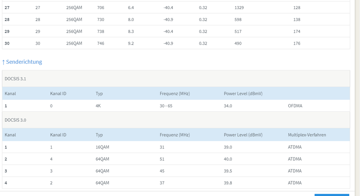Select the 9.2 value in channel 30 row
The height and width of the screenshot is (196, 360).
pyautogui.click(x=131, y=43)
